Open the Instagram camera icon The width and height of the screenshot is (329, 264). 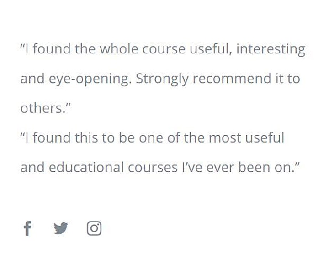pyautogui.click(x=94, y=228)
